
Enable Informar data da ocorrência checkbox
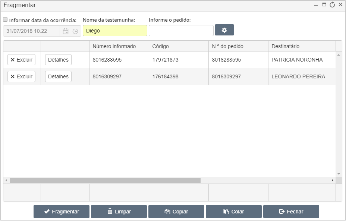pos(5,20)
